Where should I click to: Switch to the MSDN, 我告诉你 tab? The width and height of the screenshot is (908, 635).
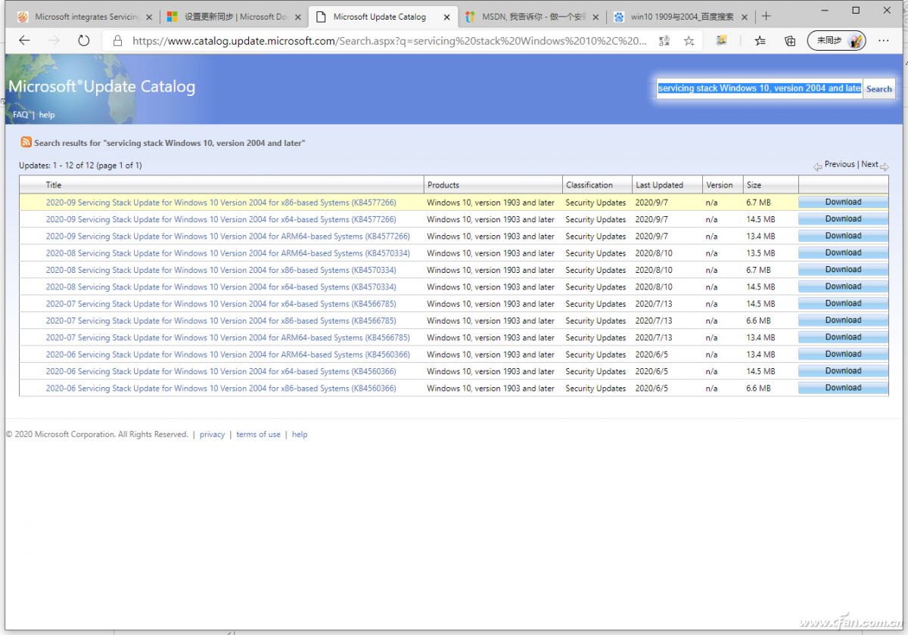[533, 17]
